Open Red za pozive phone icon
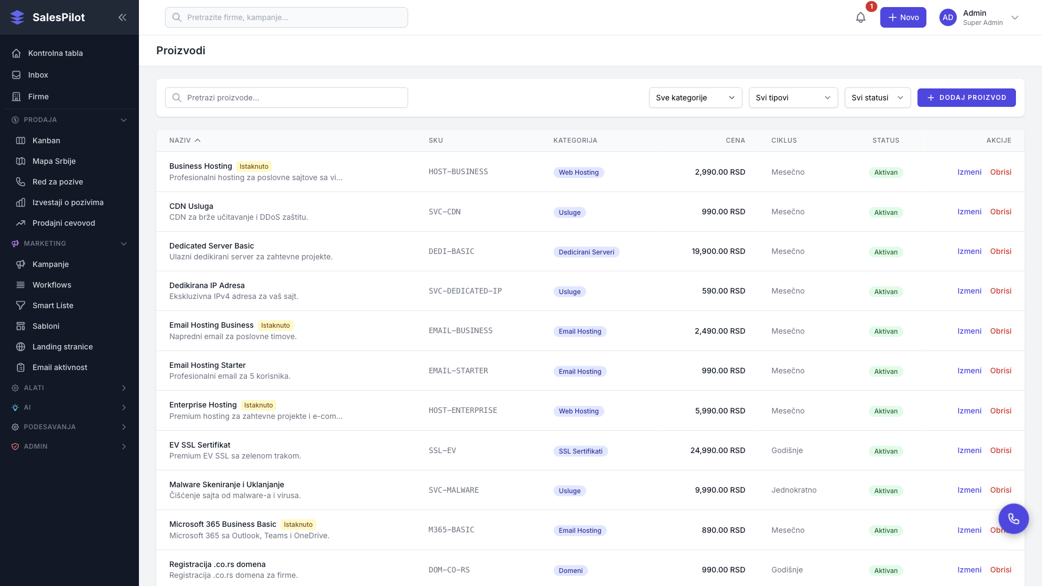The width and height of the screenshot is (1042, 586). [x=21, y=182]
